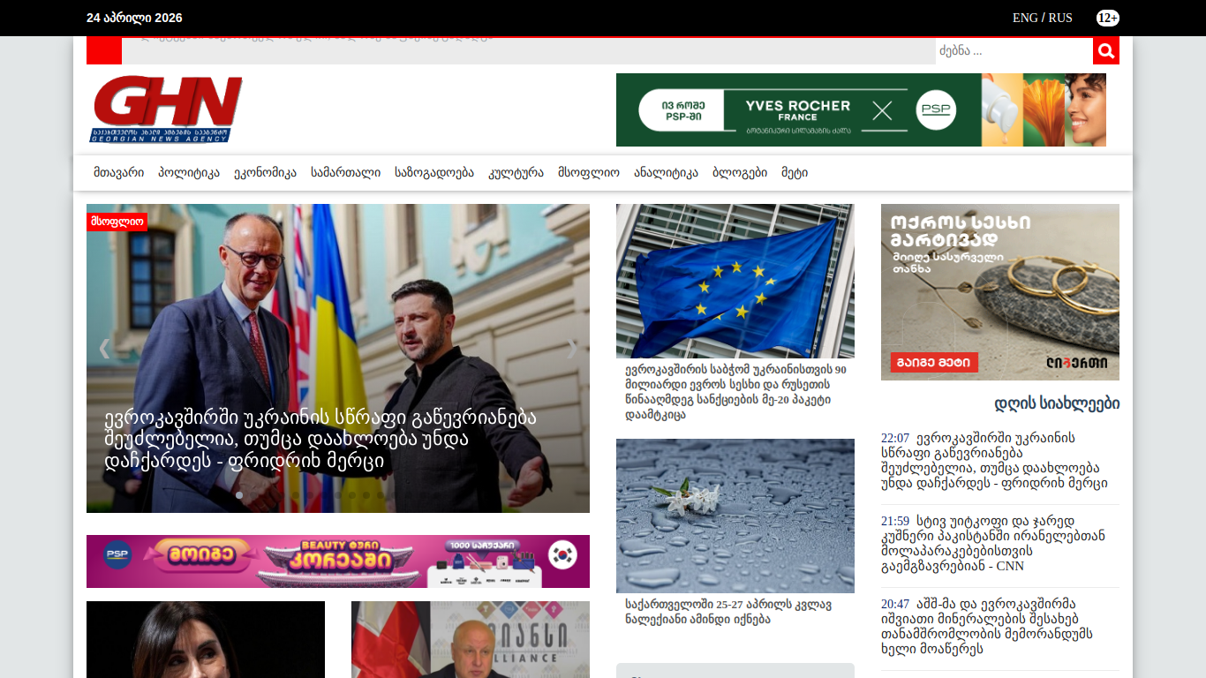Viewport: 1206px width, 678px height.
Task: Open the Friedrich Merz headline on the slide
Action: 320,440
